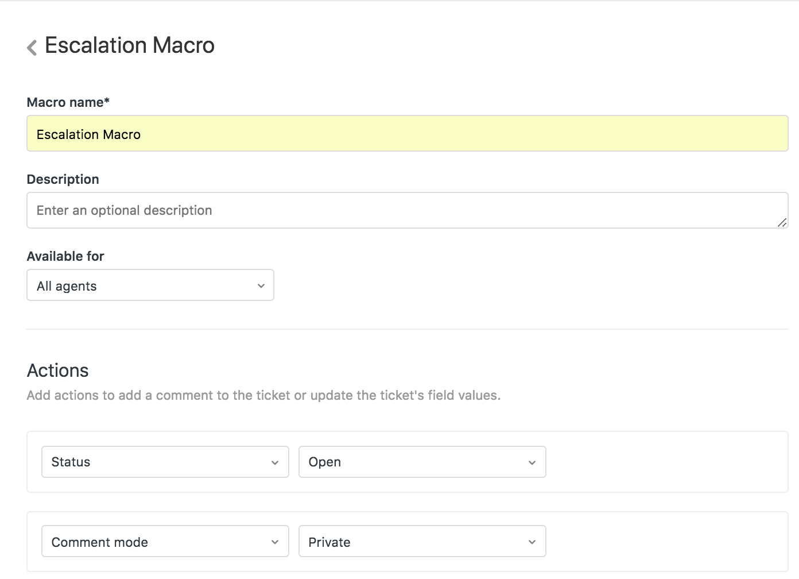Image resolution: width=799 pixels, height=579 pixels.
Task: Click the arrow icon beside All agents
Action: pos(261,285)
